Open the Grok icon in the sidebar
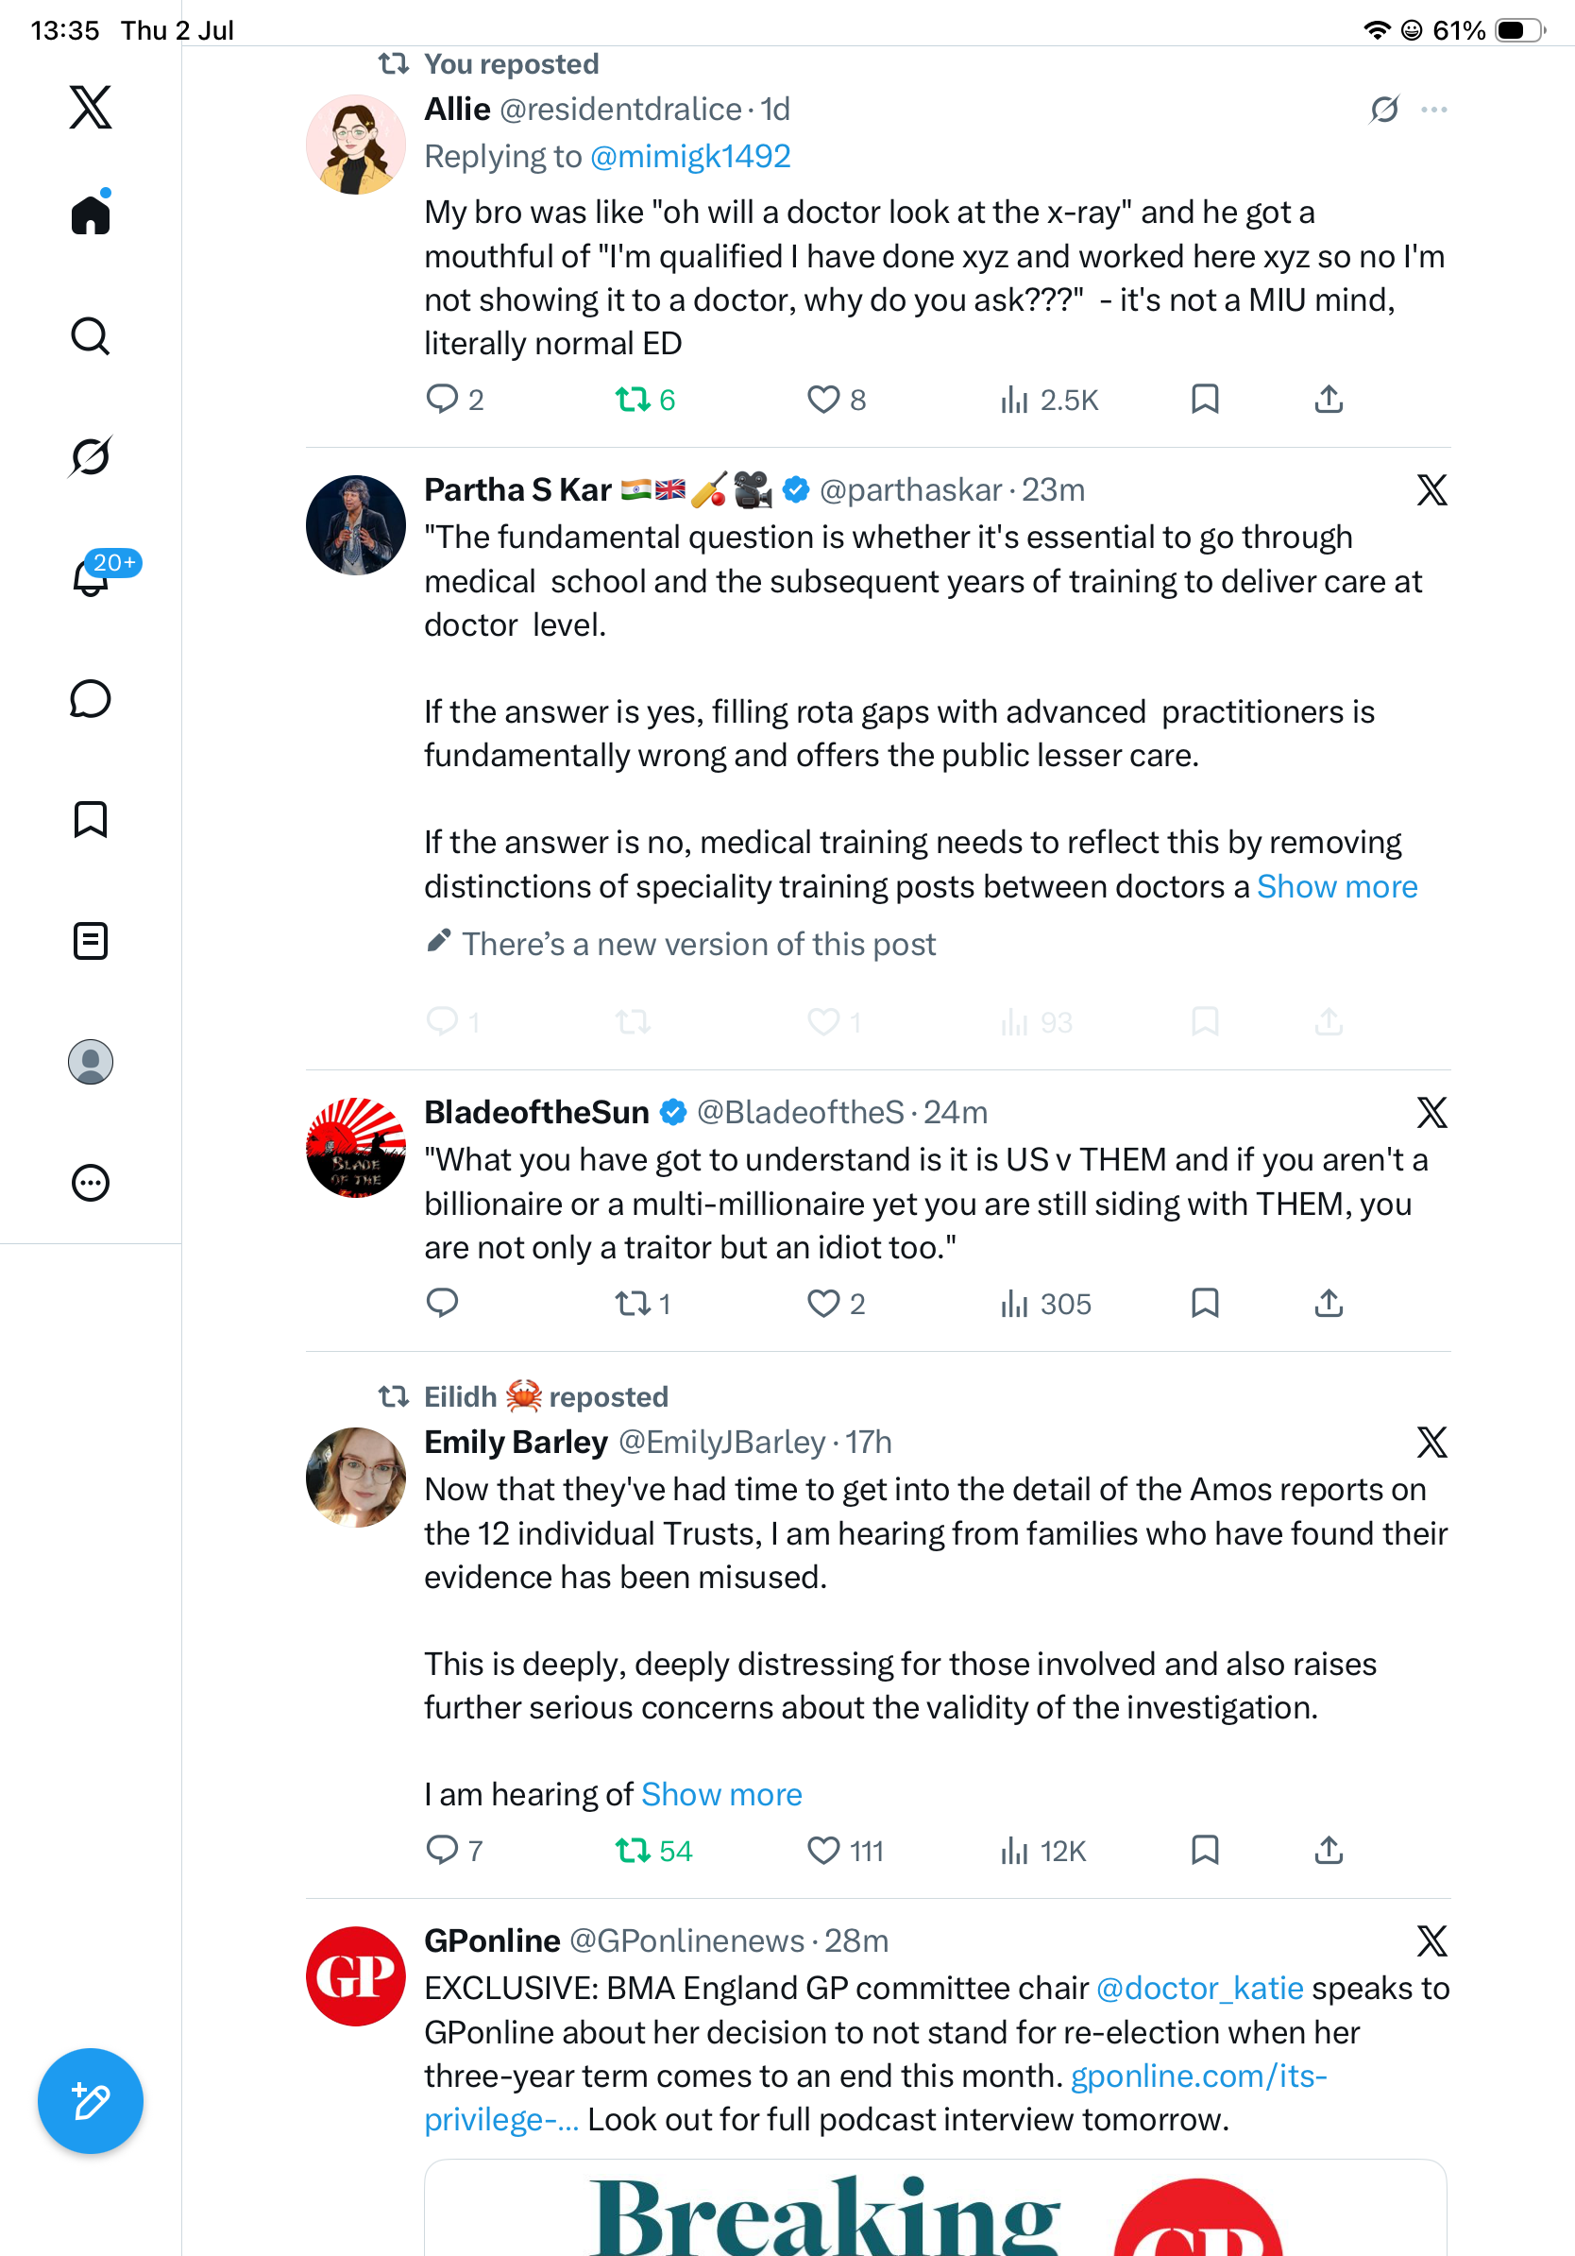The image size is (1575, 2256). coord(91,457)
